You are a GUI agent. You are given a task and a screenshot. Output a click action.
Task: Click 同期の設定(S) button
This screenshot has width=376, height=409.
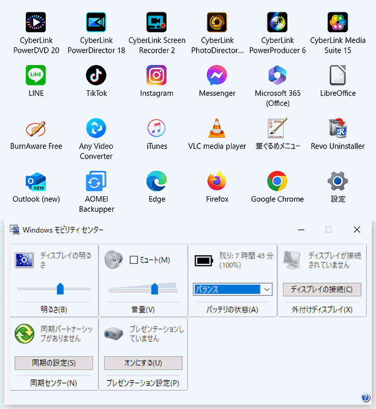click(x=54, y=363)
